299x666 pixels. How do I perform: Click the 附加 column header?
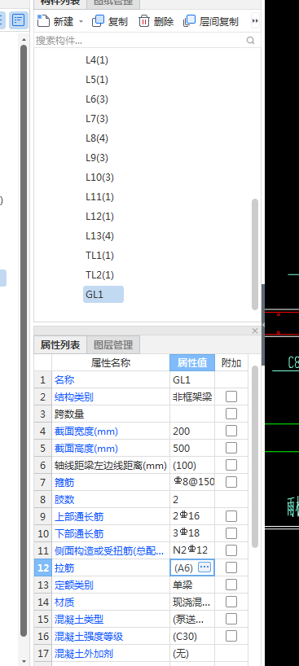point(231,363)
